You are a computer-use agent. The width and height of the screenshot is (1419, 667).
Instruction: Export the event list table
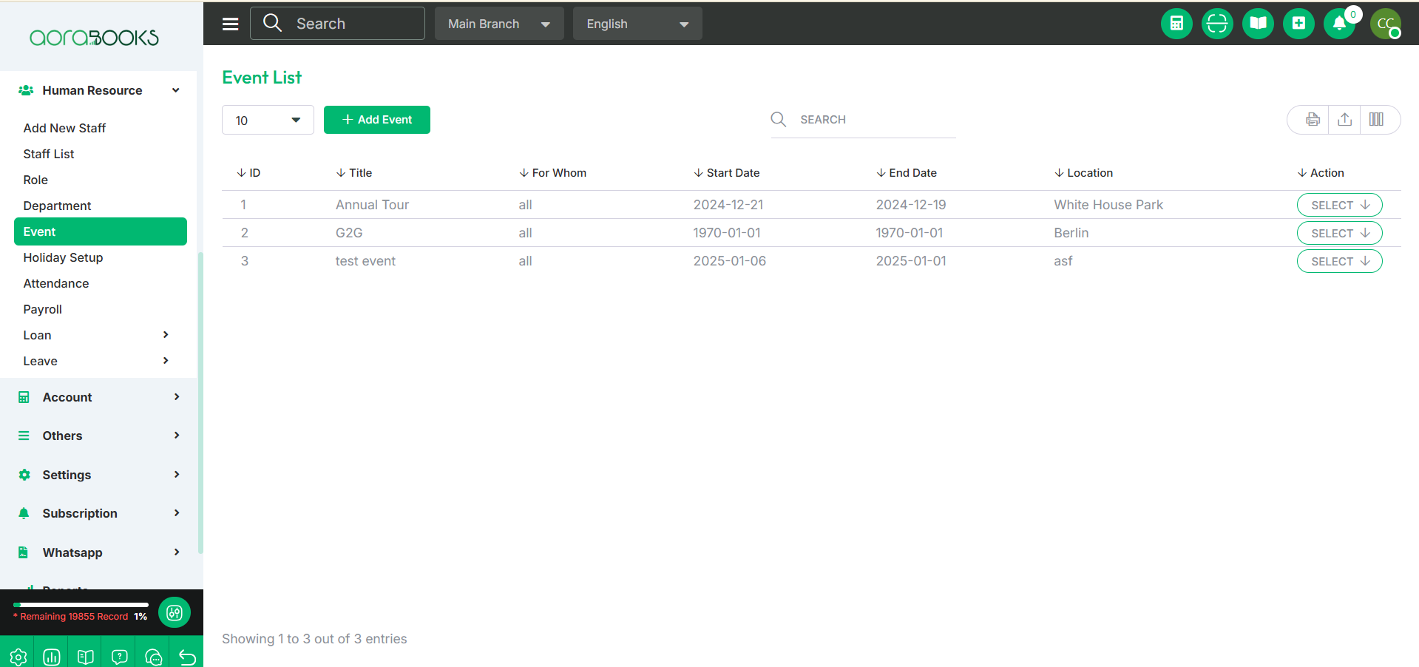(1345, 120)
